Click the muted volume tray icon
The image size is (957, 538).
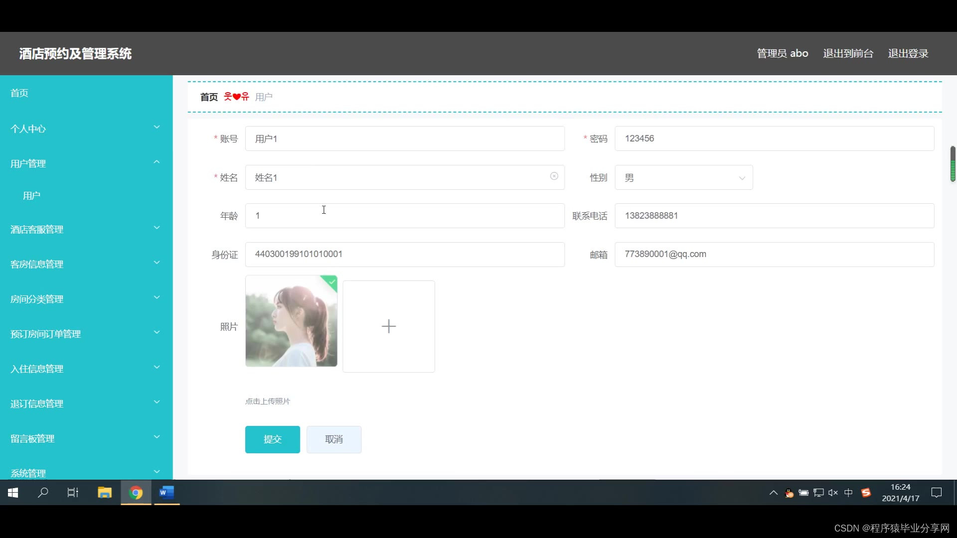833,493
